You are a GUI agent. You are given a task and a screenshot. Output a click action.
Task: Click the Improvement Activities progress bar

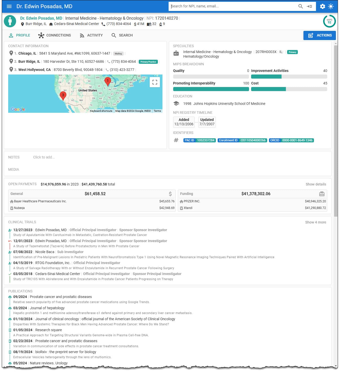coord(289,77)
